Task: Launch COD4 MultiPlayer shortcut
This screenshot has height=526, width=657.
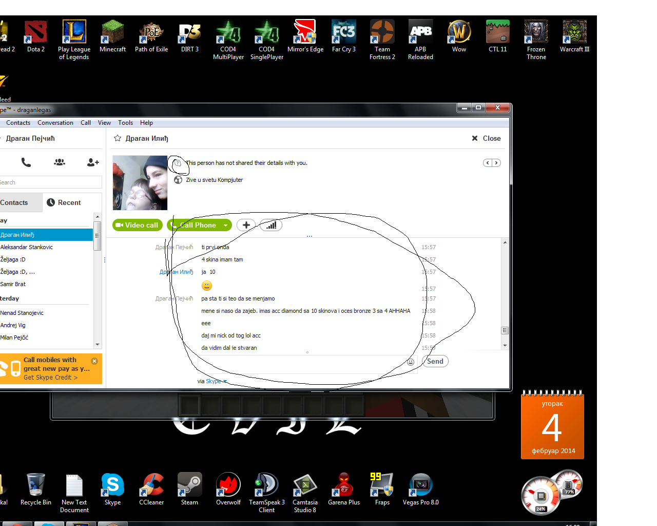Action: pos(228,40)
